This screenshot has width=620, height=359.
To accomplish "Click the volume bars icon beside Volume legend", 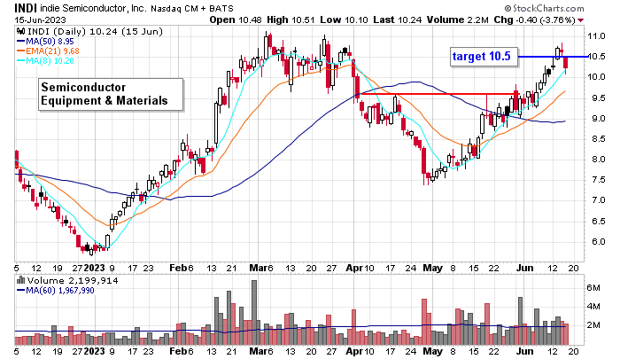I will 20,281.
